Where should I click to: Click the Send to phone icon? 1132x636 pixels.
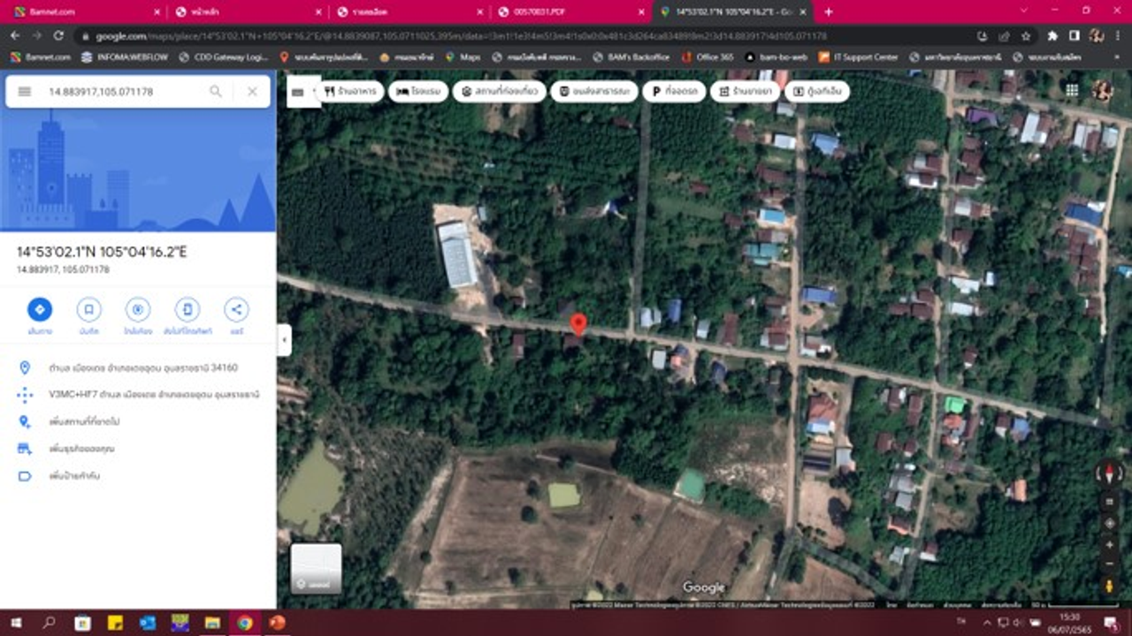(x=187, y=309)
